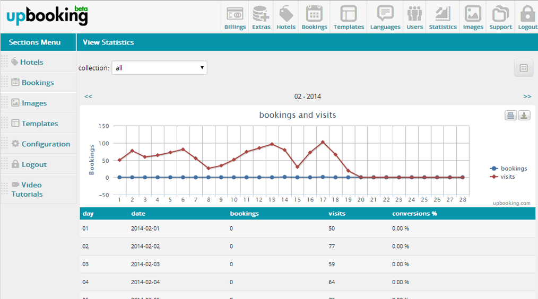Go to previous month with << link
Screen dimensions: 538x299
[88, 96]
